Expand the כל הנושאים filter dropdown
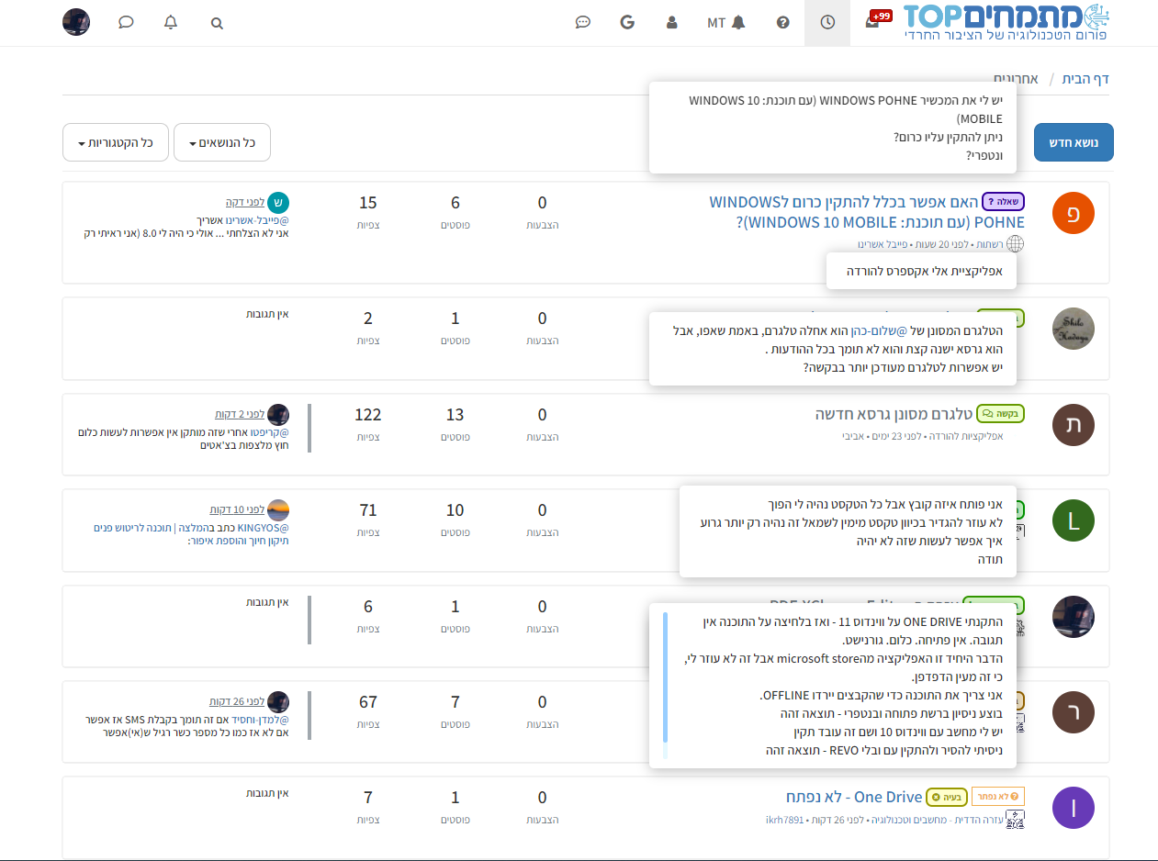Image resolution: width=1158 pixels, height=861 pixels. 222,142
